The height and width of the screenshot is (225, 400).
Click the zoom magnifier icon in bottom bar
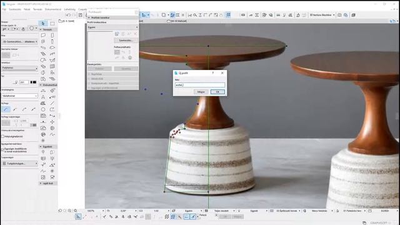[76, 211]
